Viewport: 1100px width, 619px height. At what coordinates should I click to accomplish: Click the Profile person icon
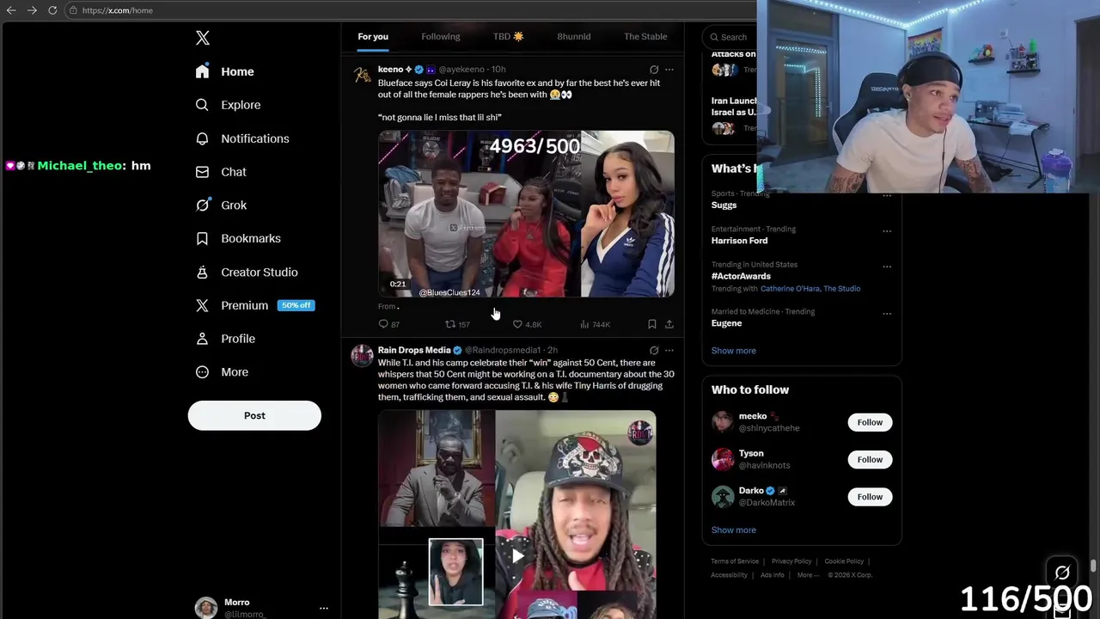point(202,339)
